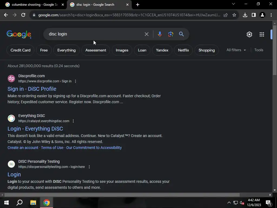
Task: Open the taskbar clock showing 4:42 AM
Action: (x=254, y=203)
